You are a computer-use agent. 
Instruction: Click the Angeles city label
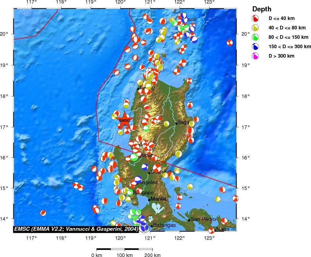pos(148,183)
